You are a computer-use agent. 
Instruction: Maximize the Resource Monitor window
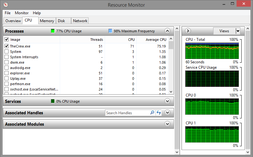[x=232, y=4]
